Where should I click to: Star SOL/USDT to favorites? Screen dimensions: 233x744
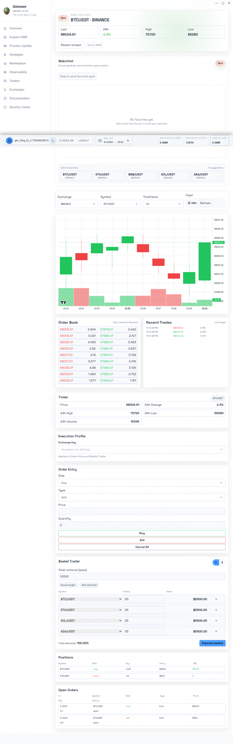[186, 176]
